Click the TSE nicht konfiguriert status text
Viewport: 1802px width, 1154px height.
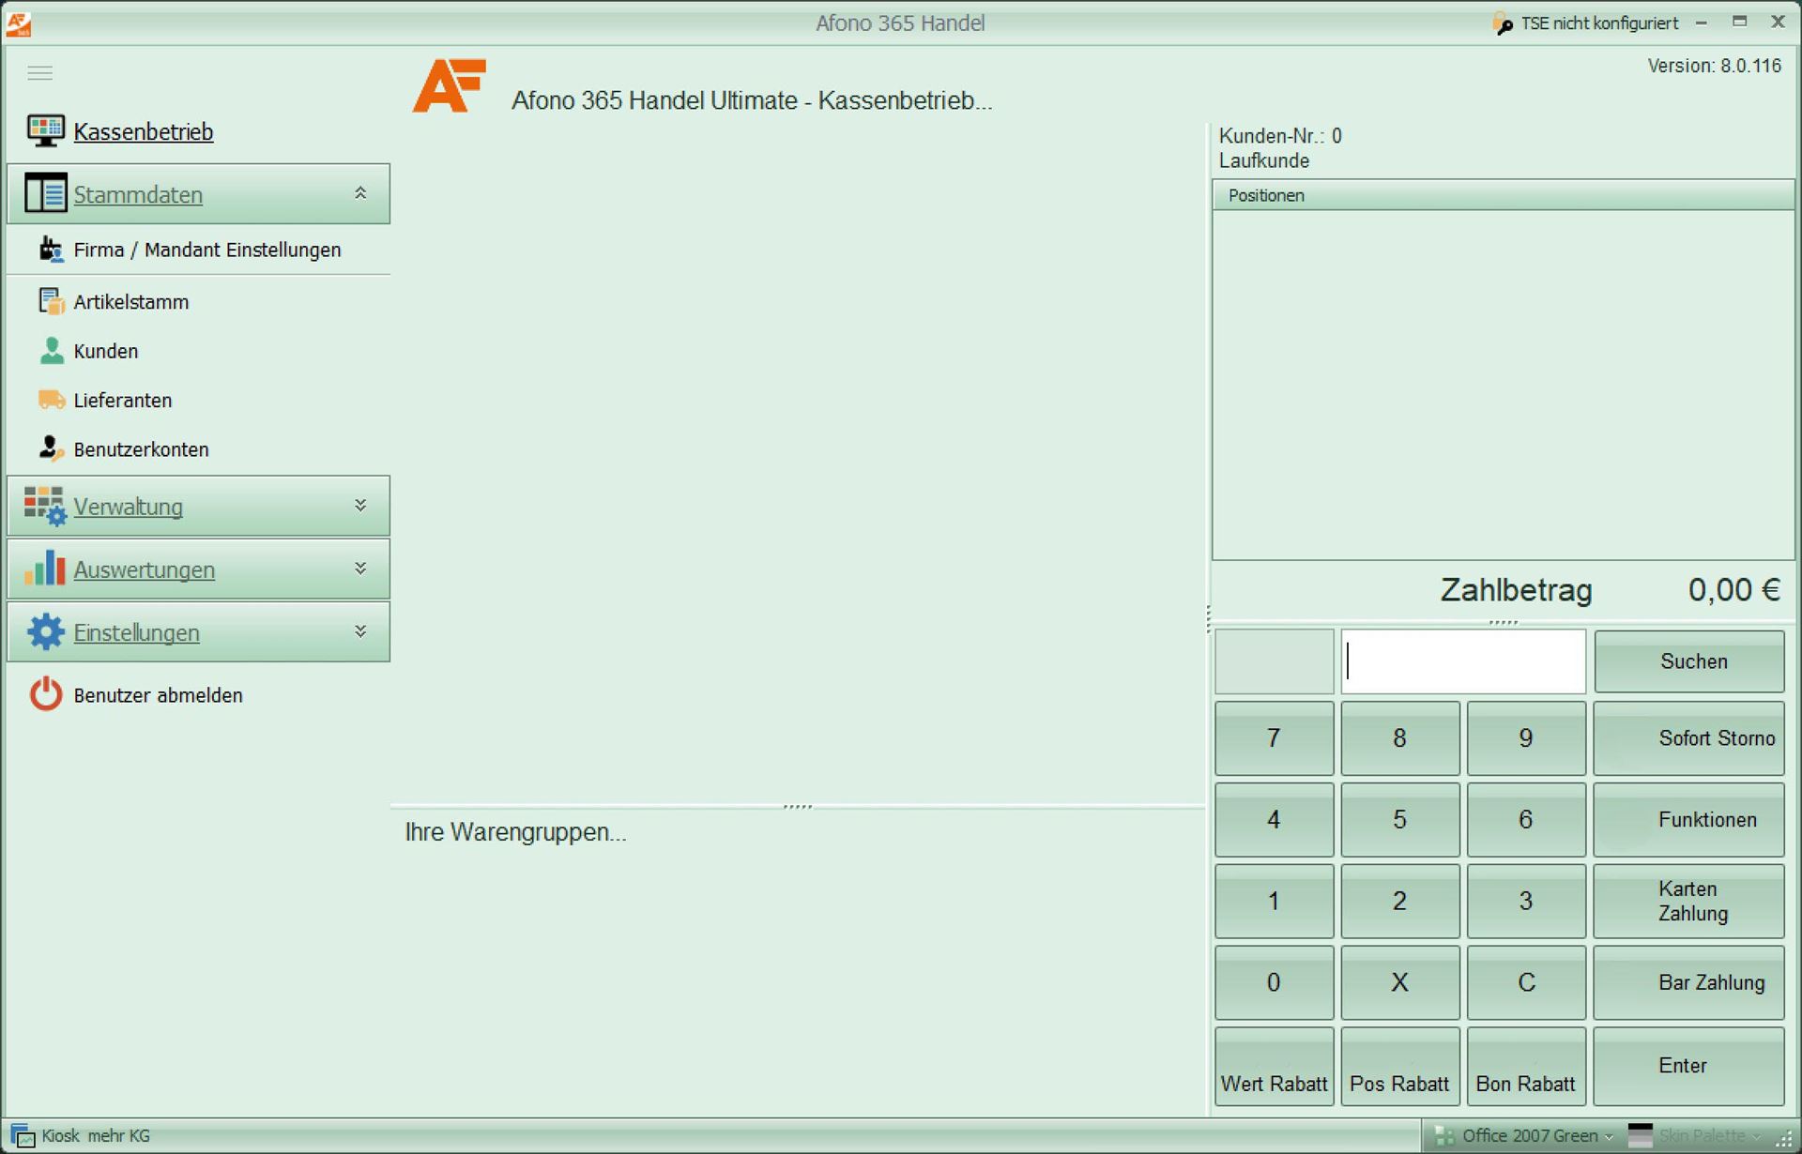point(1599,23)
